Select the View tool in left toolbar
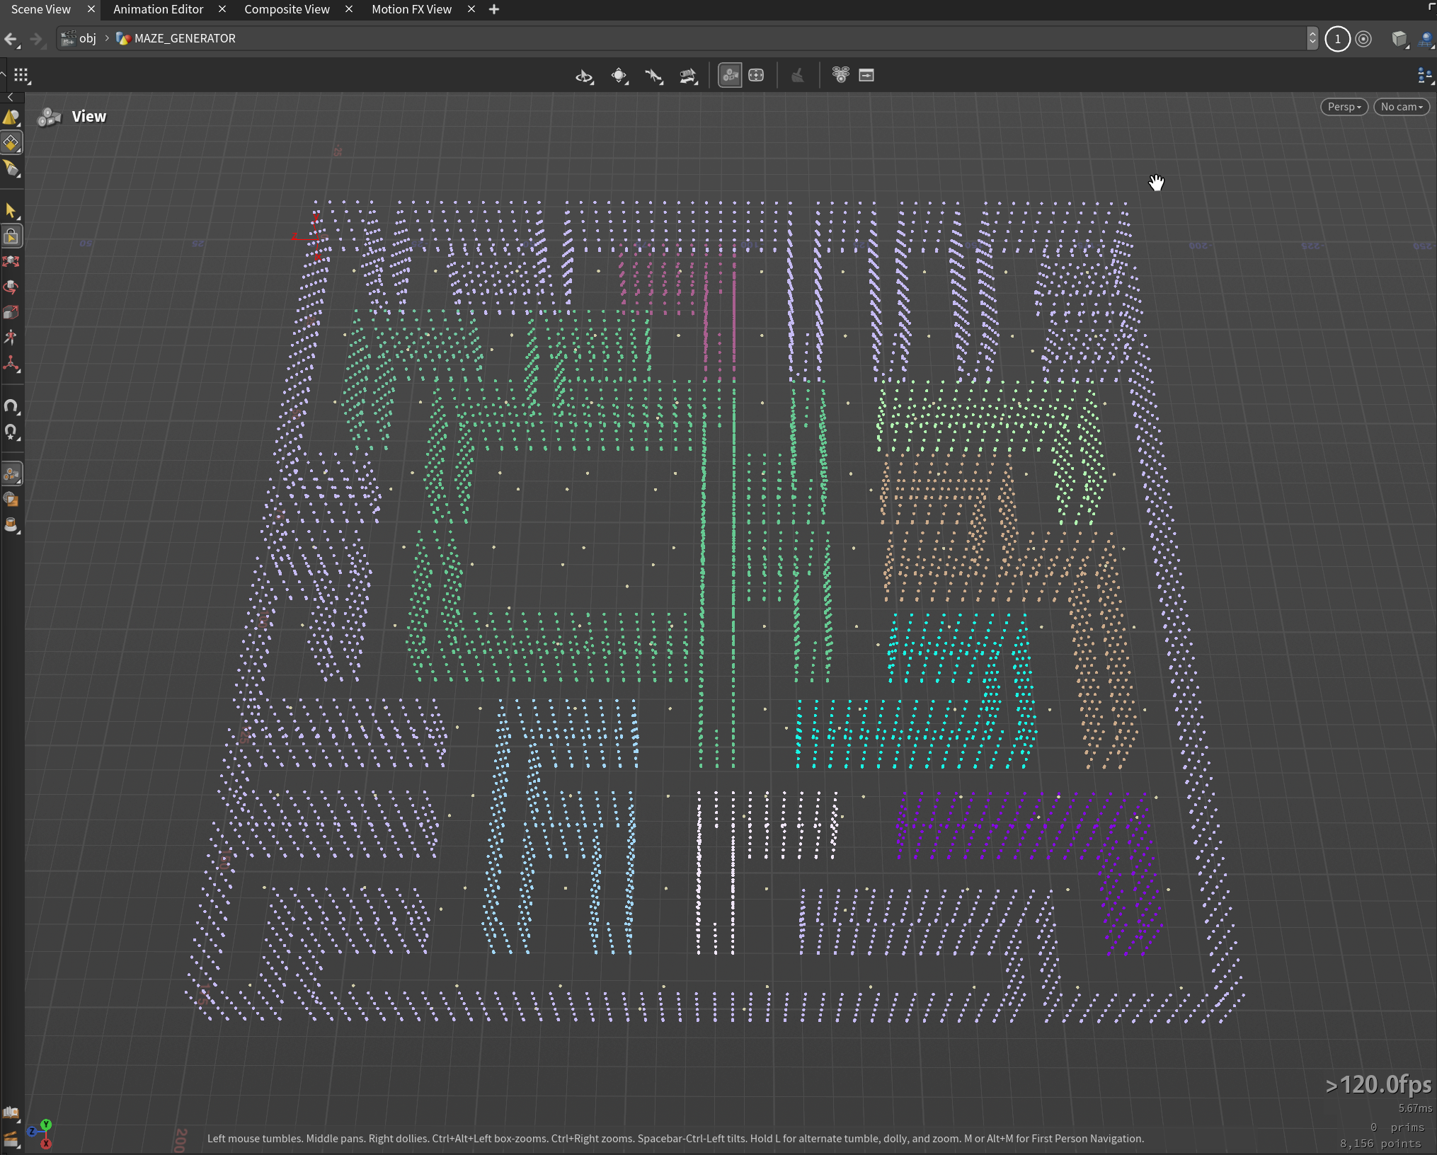Screen dimensions: 1437x1155 11,473
